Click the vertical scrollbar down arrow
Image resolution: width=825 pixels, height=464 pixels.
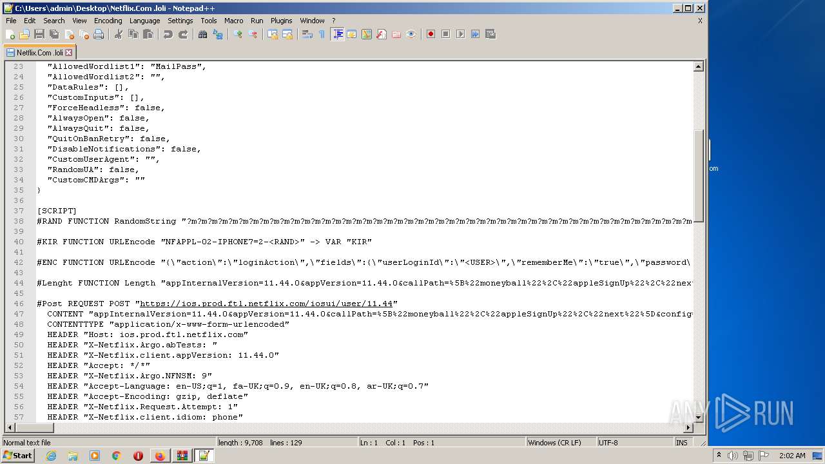[x=698, y=418]
